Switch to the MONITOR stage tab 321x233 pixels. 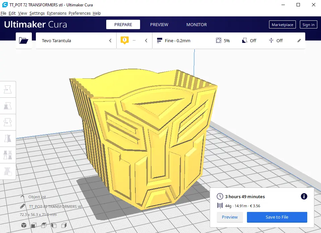coord(197,24)
